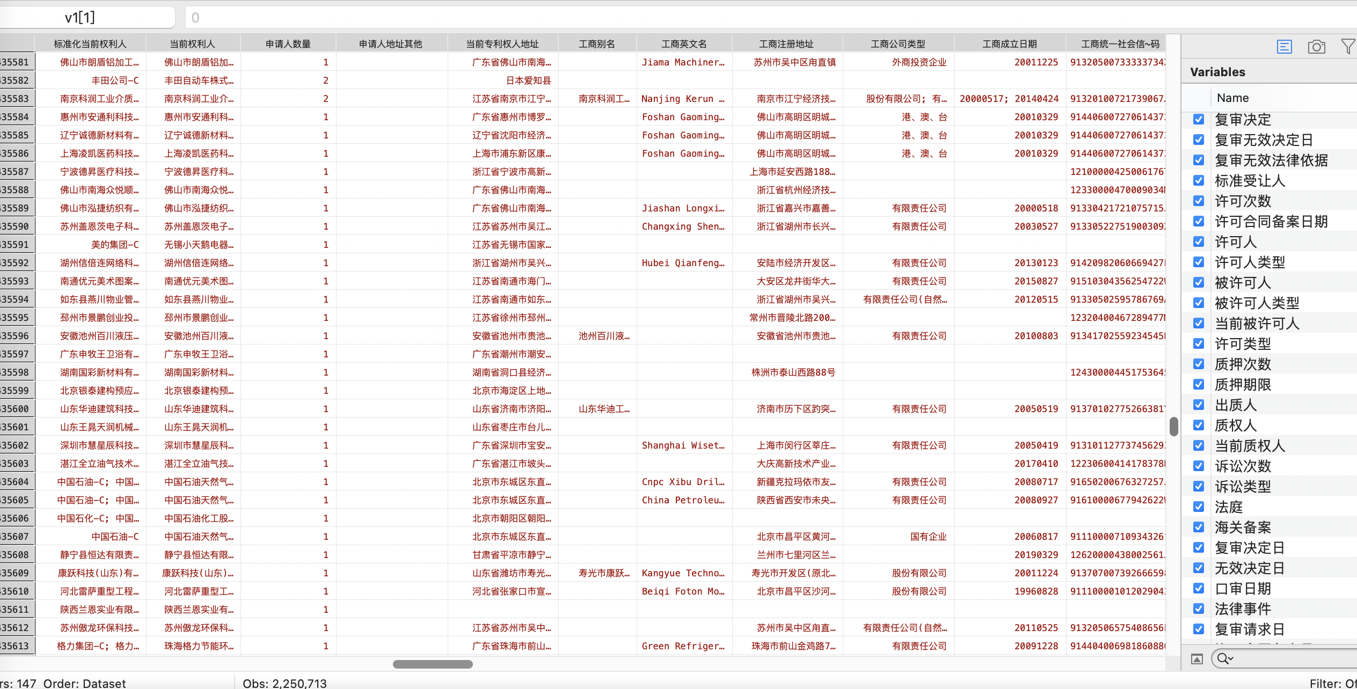Click the 工商公司类型 column header
Image resolution: width=1357 pixels, height=689 pixels.
[898, 44]
